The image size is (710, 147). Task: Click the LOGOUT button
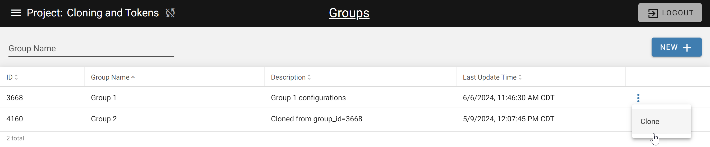click(x=670, y=13)
